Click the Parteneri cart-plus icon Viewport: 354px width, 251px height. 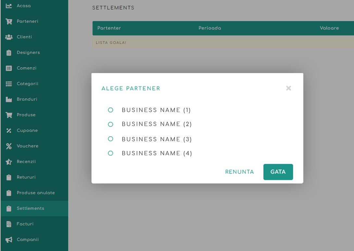[9, 21]
